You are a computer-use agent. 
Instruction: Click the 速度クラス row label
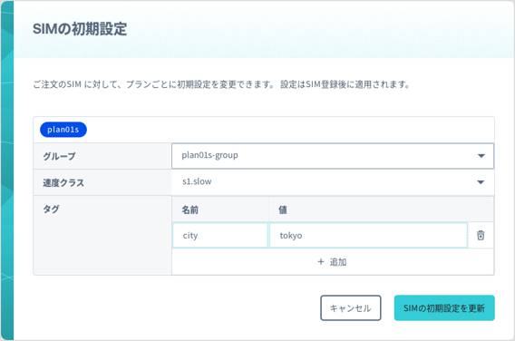(63, 182)
